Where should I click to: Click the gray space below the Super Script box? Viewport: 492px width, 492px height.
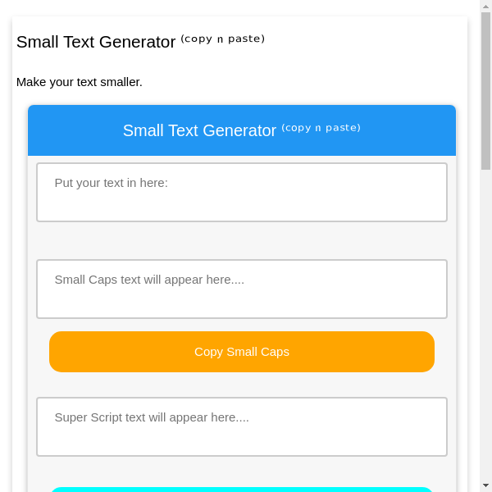click(x=241, y=471)
